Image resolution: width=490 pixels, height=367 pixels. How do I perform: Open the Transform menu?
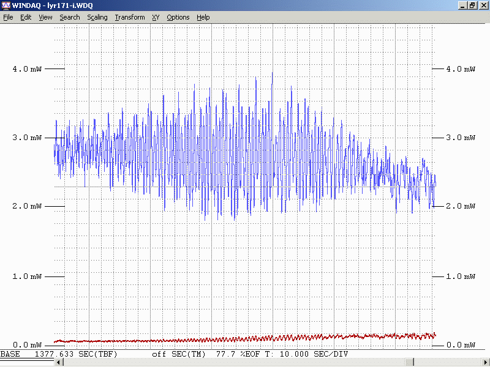point(130,17)
